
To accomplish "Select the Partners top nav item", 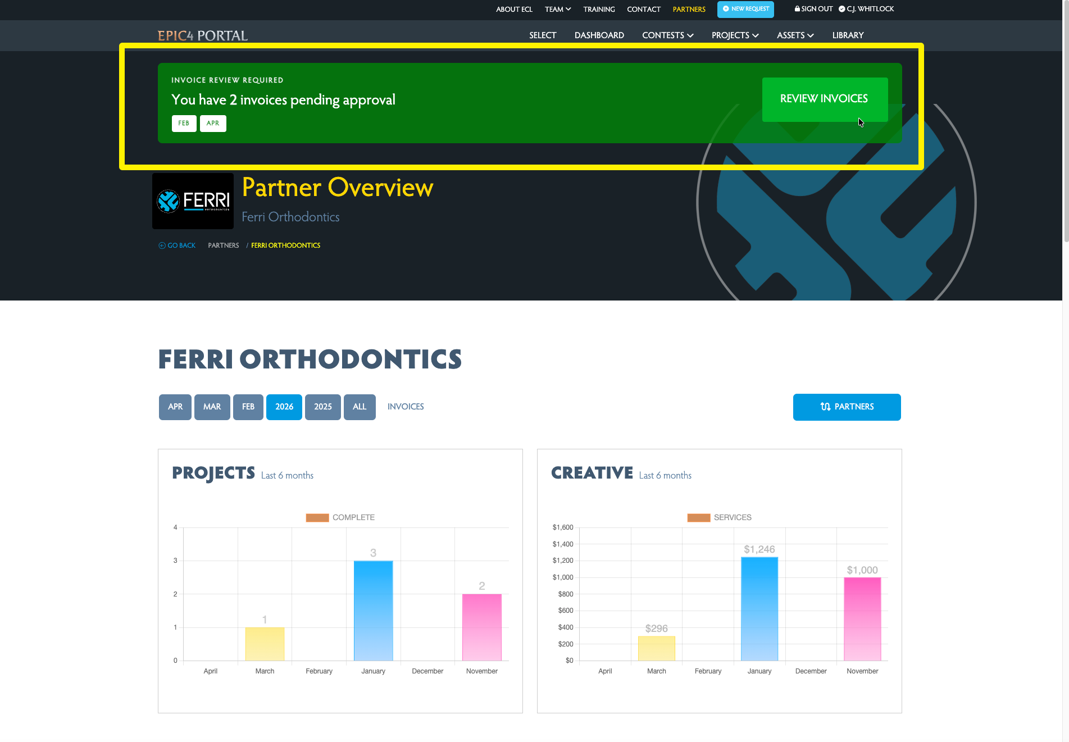I will coord(689,10).
